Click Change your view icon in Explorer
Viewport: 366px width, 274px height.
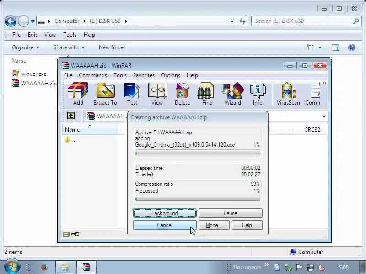(x=310, y=47)
